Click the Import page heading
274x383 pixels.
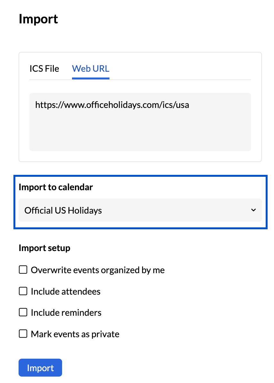tap(38, 19)
